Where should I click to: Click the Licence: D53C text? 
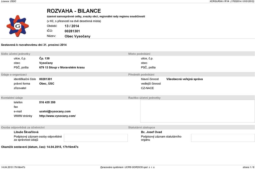[x=8, y=1]
